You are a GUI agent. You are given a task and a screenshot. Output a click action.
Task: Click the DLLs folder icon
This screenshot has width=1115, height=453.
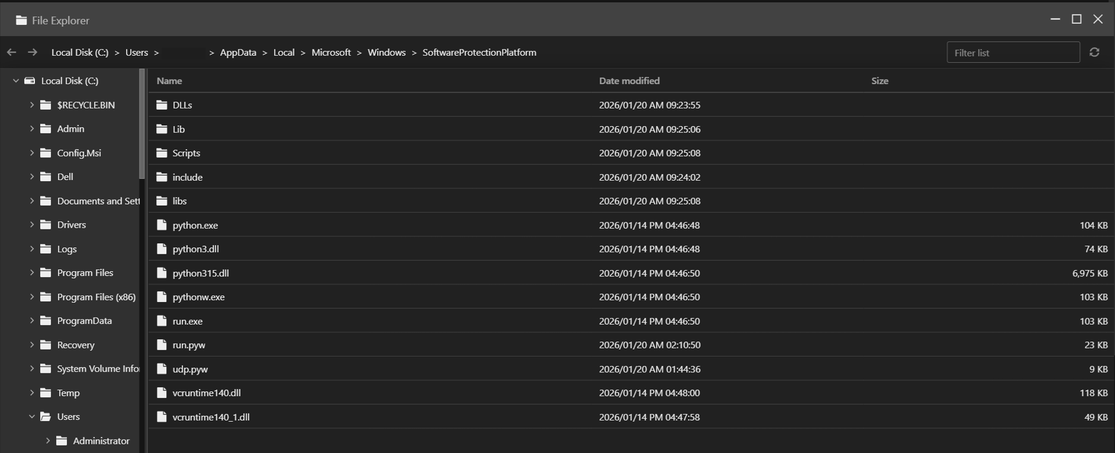tap(162, 105)
